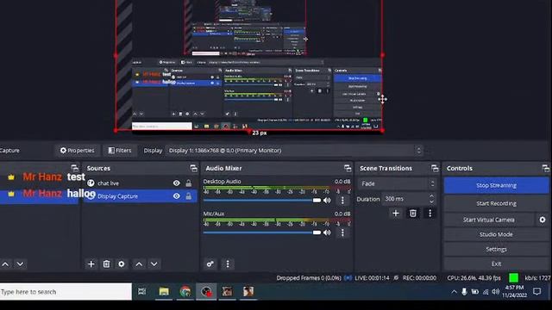Add a configurable scene transition
The image size is (552, 310).
point(396,214)
